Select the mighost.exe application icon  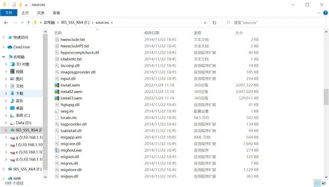(57, 150)
